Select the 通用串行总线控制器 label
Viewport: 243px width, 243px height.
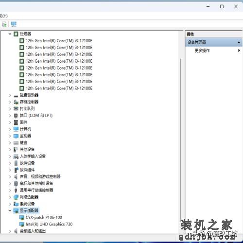(x=36, y=190)
